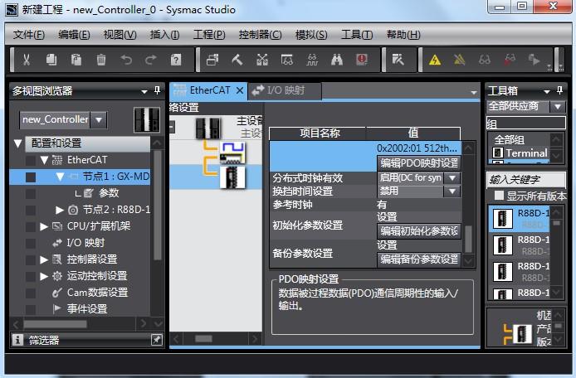Open the 分布式时钟有效 value dropdown
This screenshot has height=378, width=576.
point(452,177)
